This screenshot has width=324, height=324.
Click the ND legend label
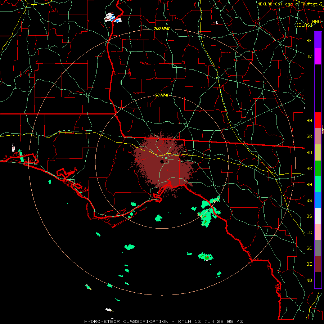309,280
